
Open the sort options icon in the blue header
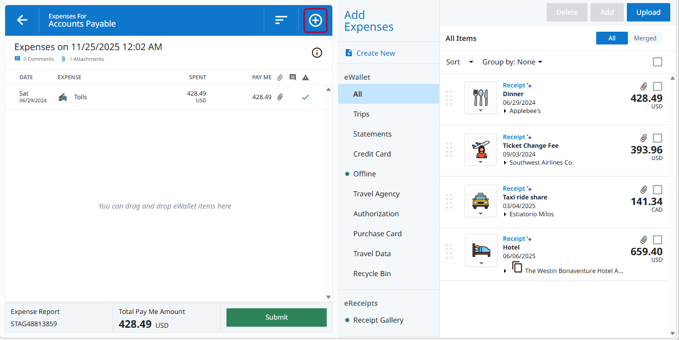[x=280, y=20]
